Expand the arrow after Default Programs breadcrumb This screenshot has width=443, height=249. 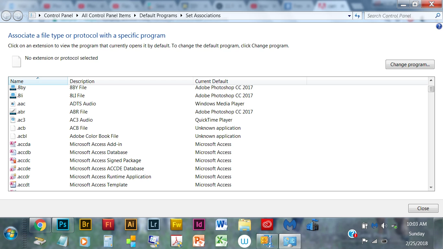click(x=182, y=16)
